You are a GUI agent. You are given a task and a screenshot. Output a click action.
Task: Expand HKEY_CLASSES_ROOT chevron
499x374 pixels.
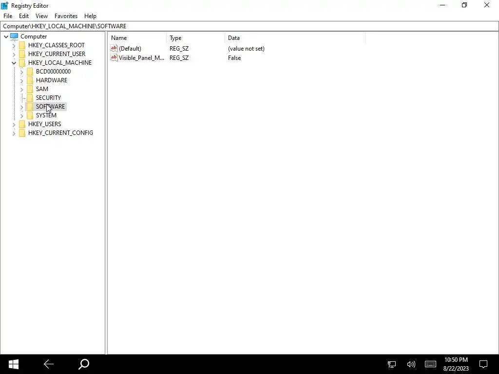click(14, 45)
